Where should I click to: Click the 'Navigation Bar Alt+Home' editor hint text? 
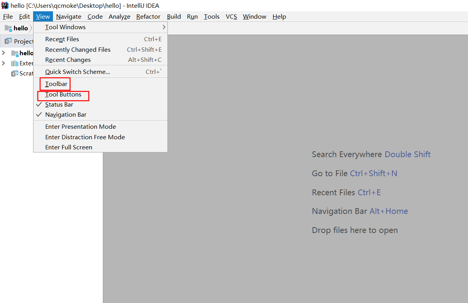(360, 211)
